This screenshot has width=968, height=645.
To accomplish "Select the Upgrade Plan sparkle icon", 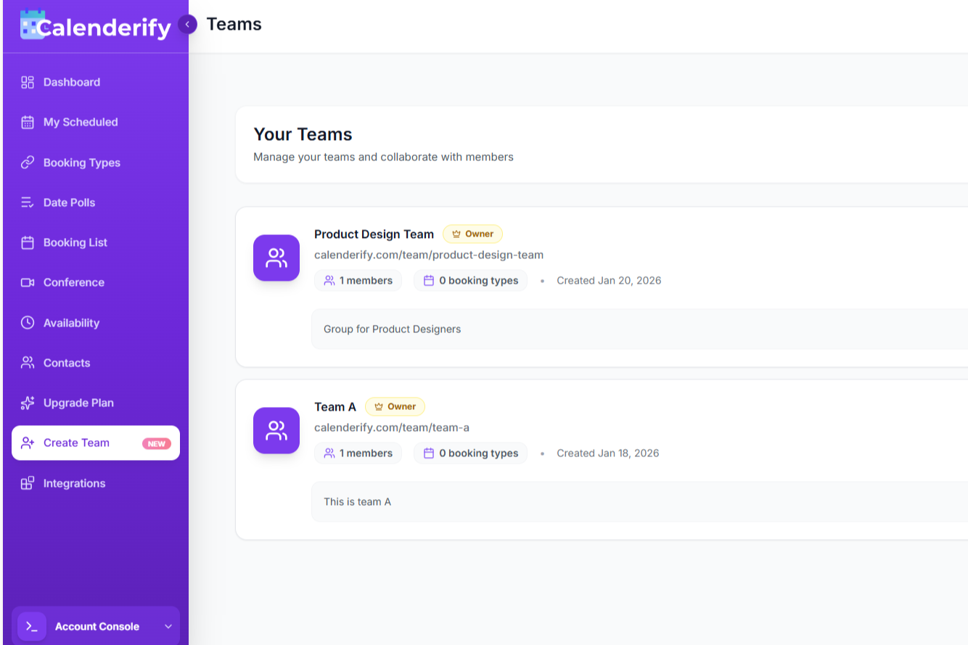I will (x=27, y=403).
